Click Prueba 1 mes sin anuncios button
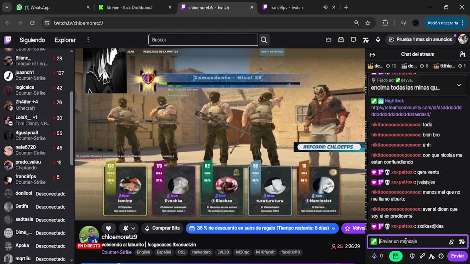Viewport: 470px width, 264px height. pyautogui.click(x=420, y=40)
